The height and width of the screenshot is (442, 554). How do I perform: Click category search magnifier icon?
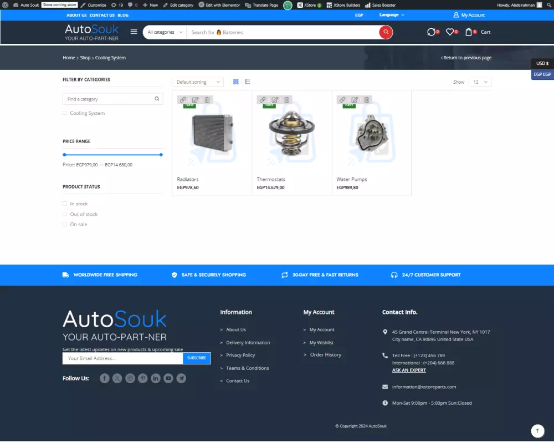point(157,99)
